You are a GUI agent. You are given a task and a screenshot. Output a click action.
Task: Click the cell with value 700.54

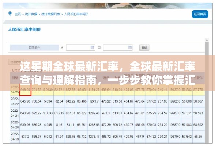pyautogui.click(x=37, y=101)
